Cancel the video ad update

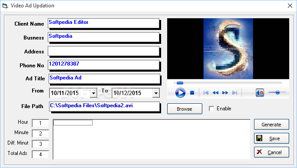pyautogui.click(x=271, y=152)
